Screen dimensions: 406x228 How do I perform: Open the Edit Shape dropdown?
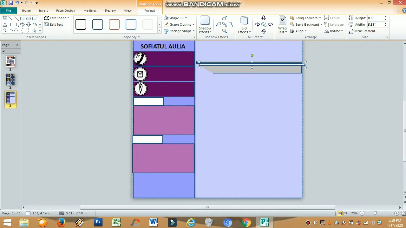click(57, 18)
